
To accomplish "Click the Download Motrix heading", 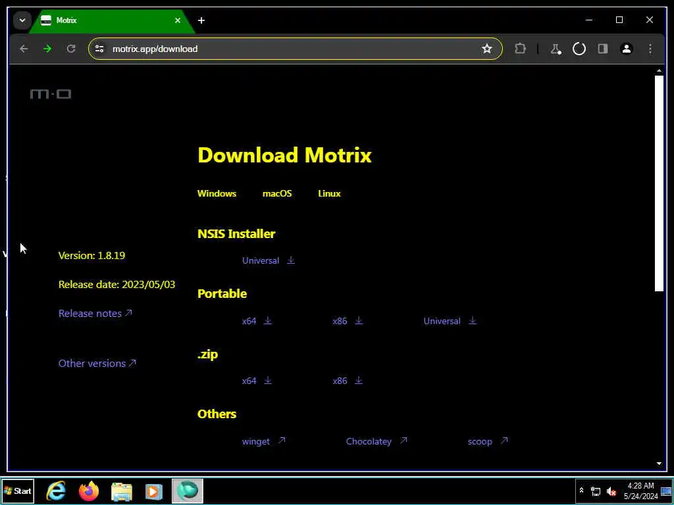I will 284,155.
